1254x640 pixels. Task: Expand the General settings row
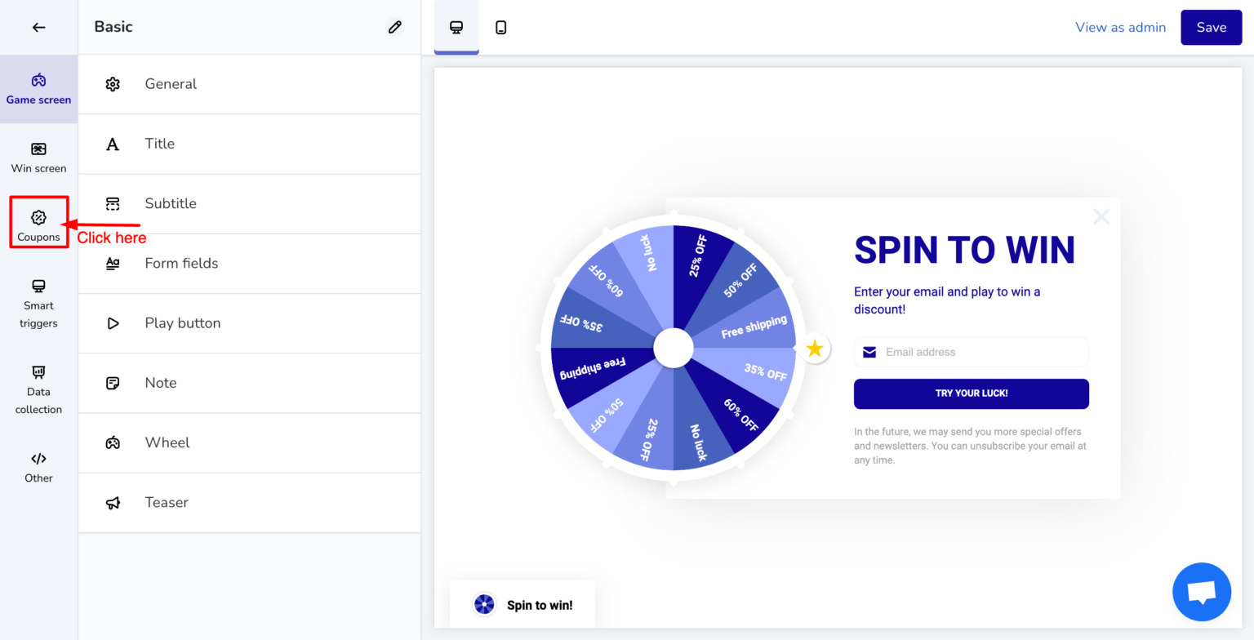click(x=249, y=84)
